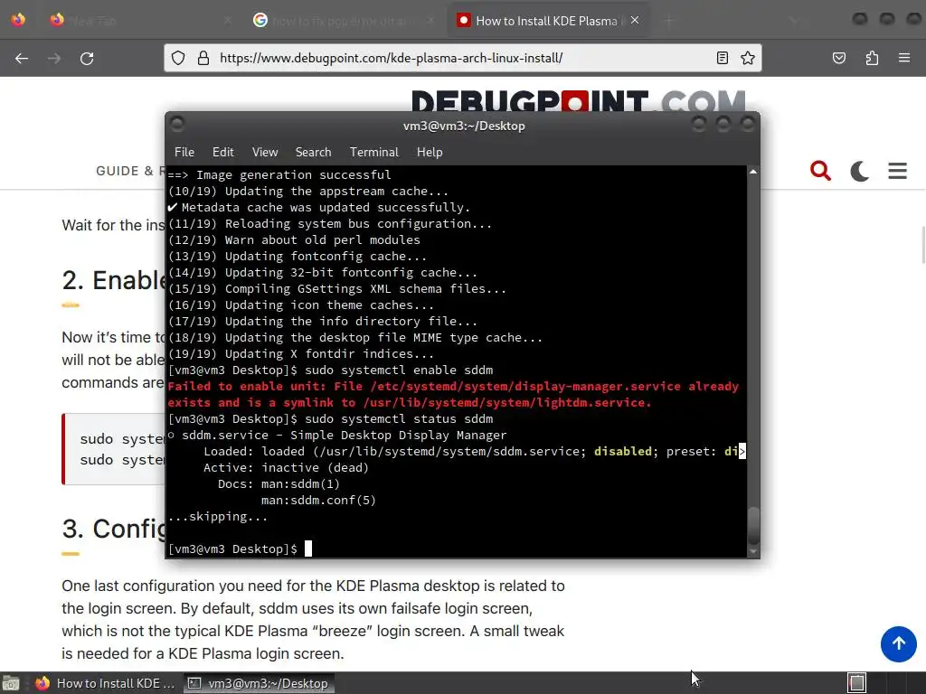Click the browser page vertical scrollbar
The height and width of the screenshot is (694, 926).
pyautogui.click(x=923, y=244)
